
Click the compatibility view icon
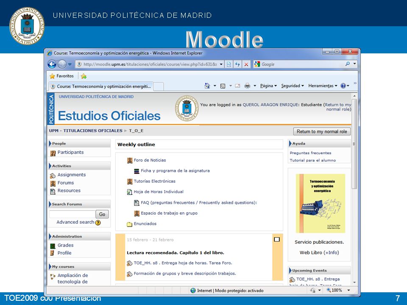(229, 64)
